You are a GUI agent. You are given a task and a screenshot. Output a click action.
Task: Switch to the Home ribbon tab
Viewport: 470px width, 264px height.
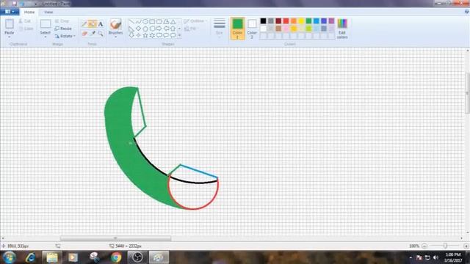point(29,12)
